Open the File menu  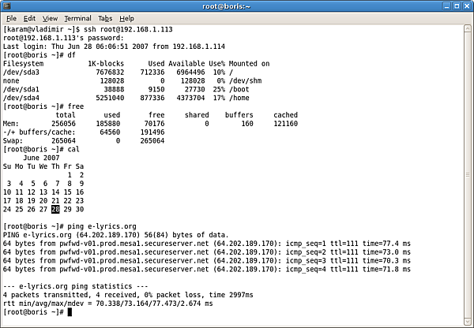(12, 18)
